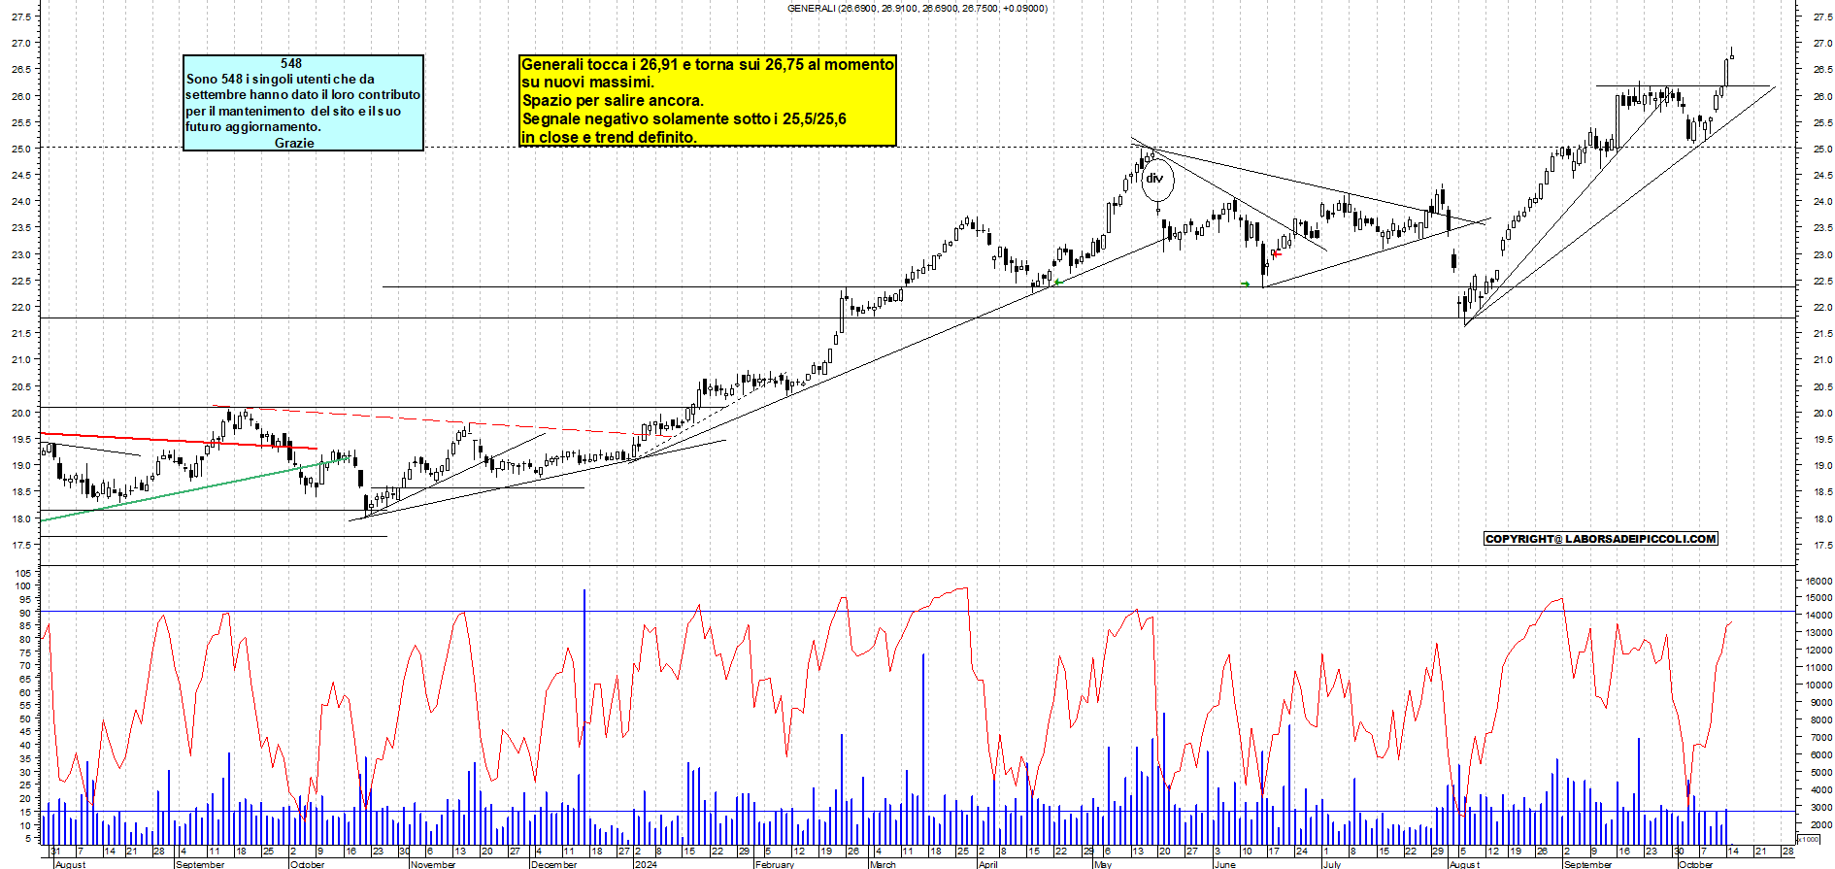Click the 22.0 label on the right price axis

(1822, 308)
